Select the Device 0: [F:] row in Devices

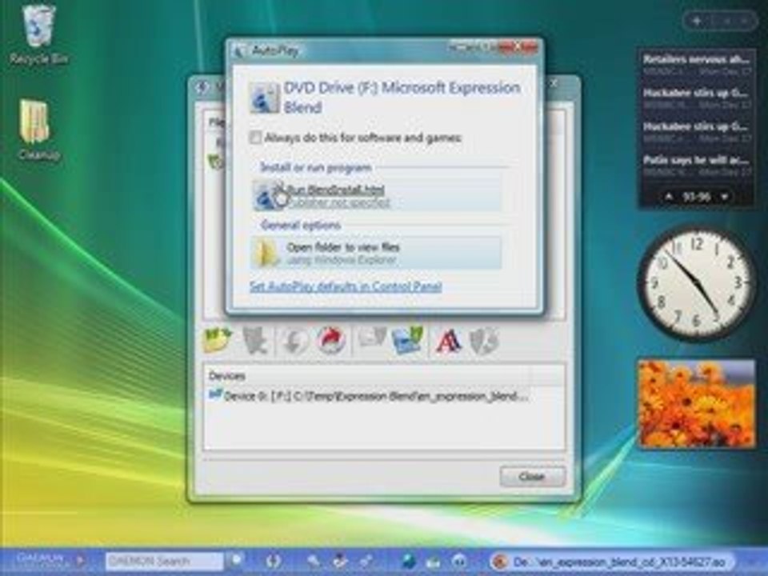tap(368, 396)
